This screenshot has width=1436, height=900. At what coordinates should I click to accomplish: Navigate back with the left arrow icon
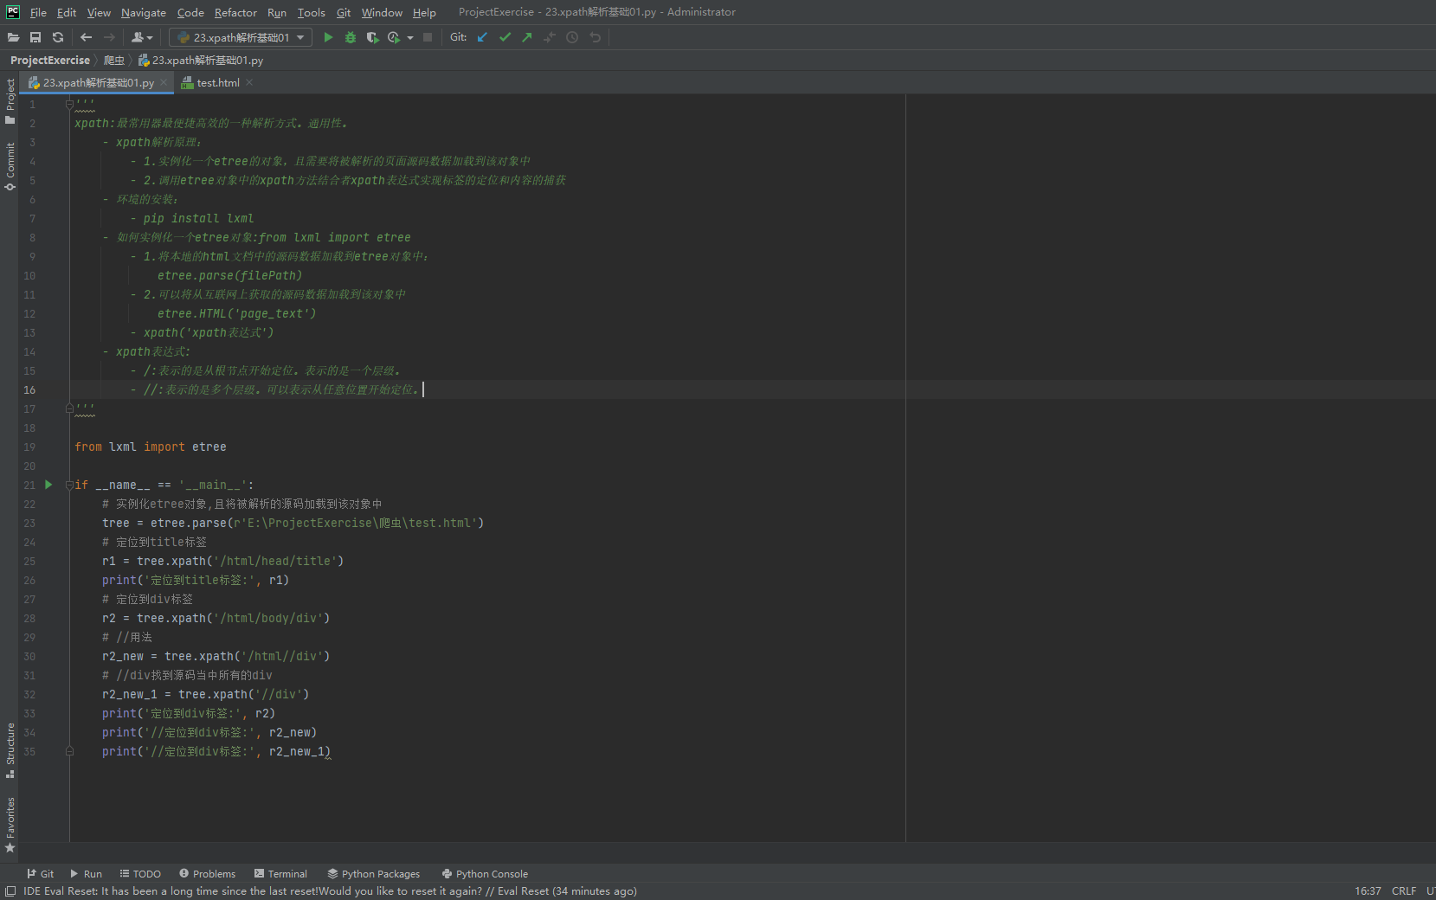86,37
